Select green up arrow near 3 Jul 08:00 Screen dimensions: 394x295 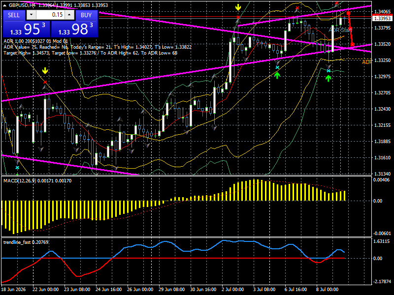277,75
